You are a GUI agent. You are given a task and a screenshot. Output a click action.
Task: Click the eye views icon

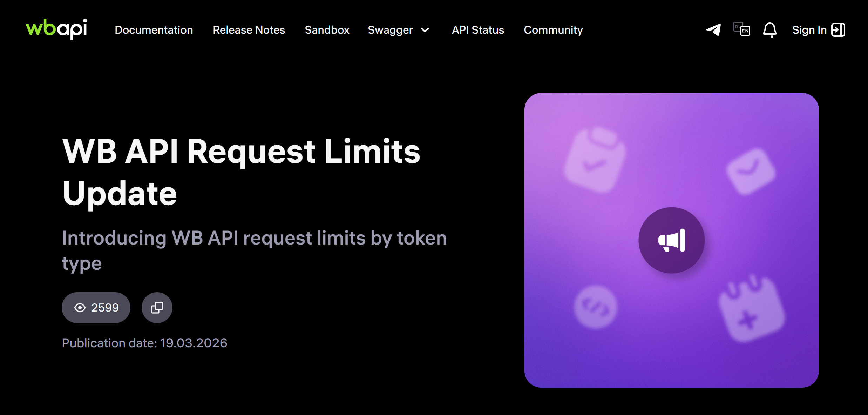tap(80, 308)
